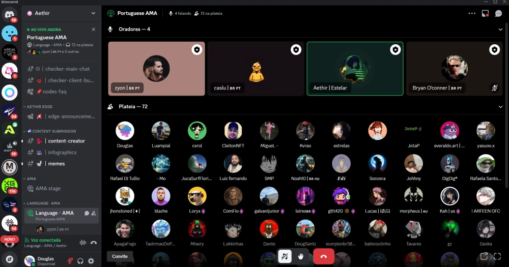Open the unicorn server icon
Image resolution: width=509 pixels, height=267 pixels.
[x=9, y=71]
